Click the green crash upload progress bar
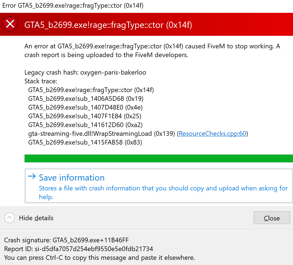293x265 pixels. coord(159,158)
